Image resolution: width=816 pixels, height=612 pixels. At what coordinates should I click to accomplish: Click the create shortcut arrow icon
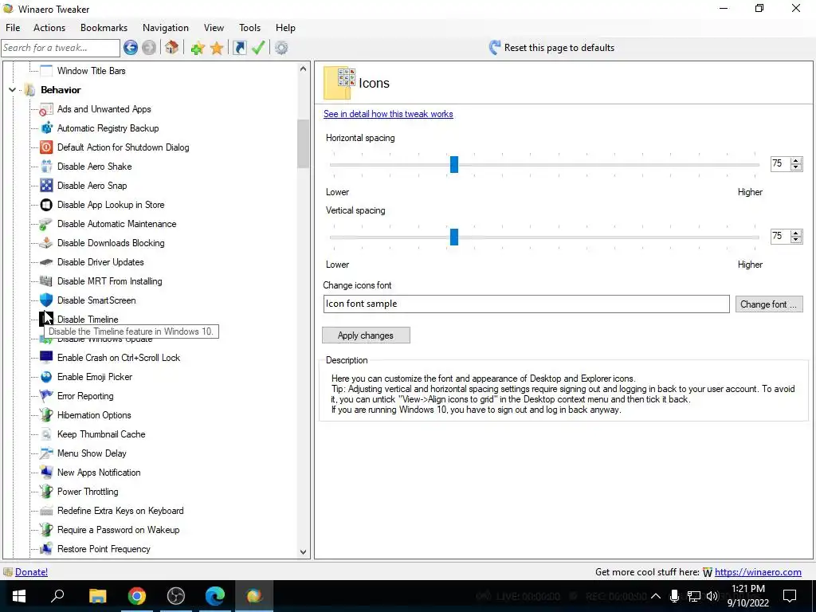pyautogui.click(x=239, y=48)
